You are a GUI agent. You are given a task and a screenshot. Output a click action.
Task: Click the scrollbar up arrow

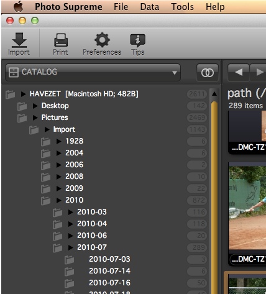pos(214,94)
